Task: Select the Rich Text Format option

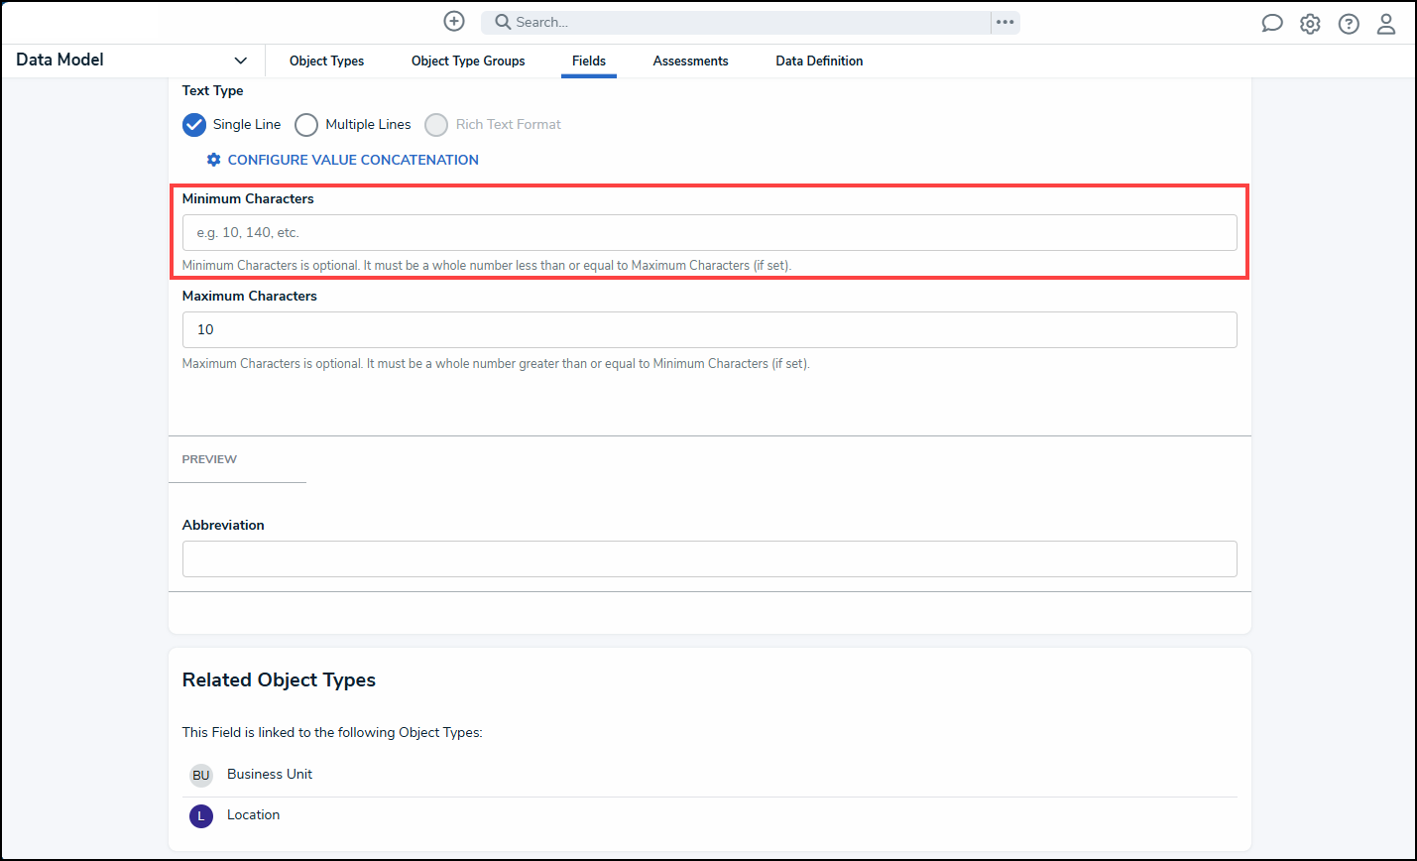Action: click(x=436, y=125)
